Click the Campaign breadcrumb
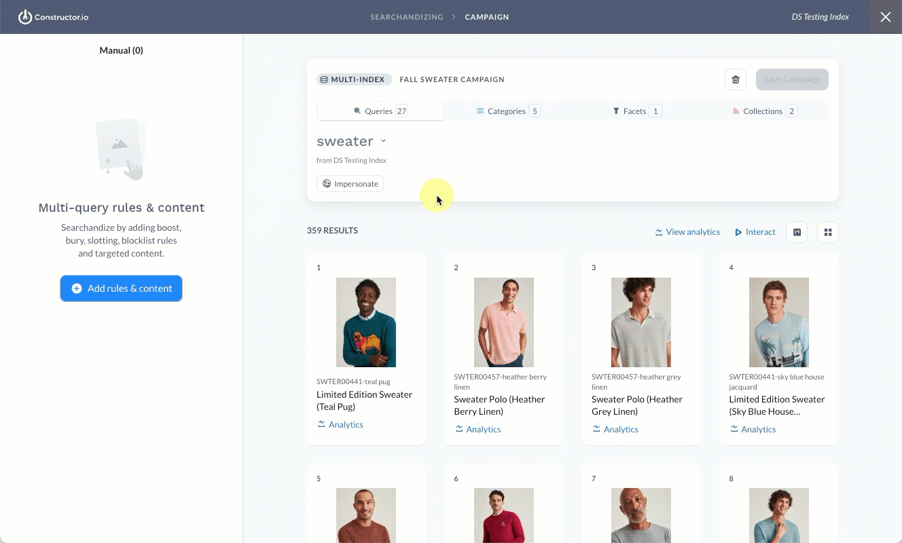 point(487,17)
